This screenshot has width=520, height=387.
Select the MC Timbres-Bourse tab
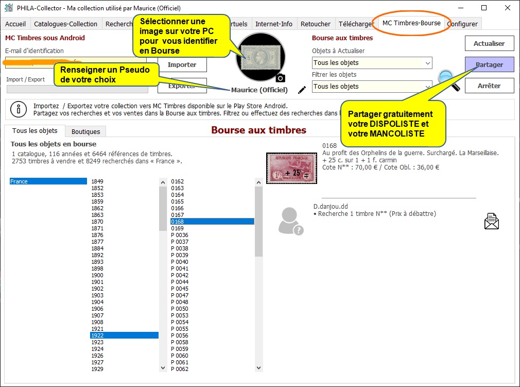tap(411, 23)
